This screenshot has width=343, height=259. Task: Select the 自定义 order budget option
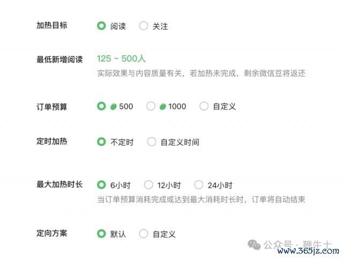pyautogui.click(x=204, y=106)
